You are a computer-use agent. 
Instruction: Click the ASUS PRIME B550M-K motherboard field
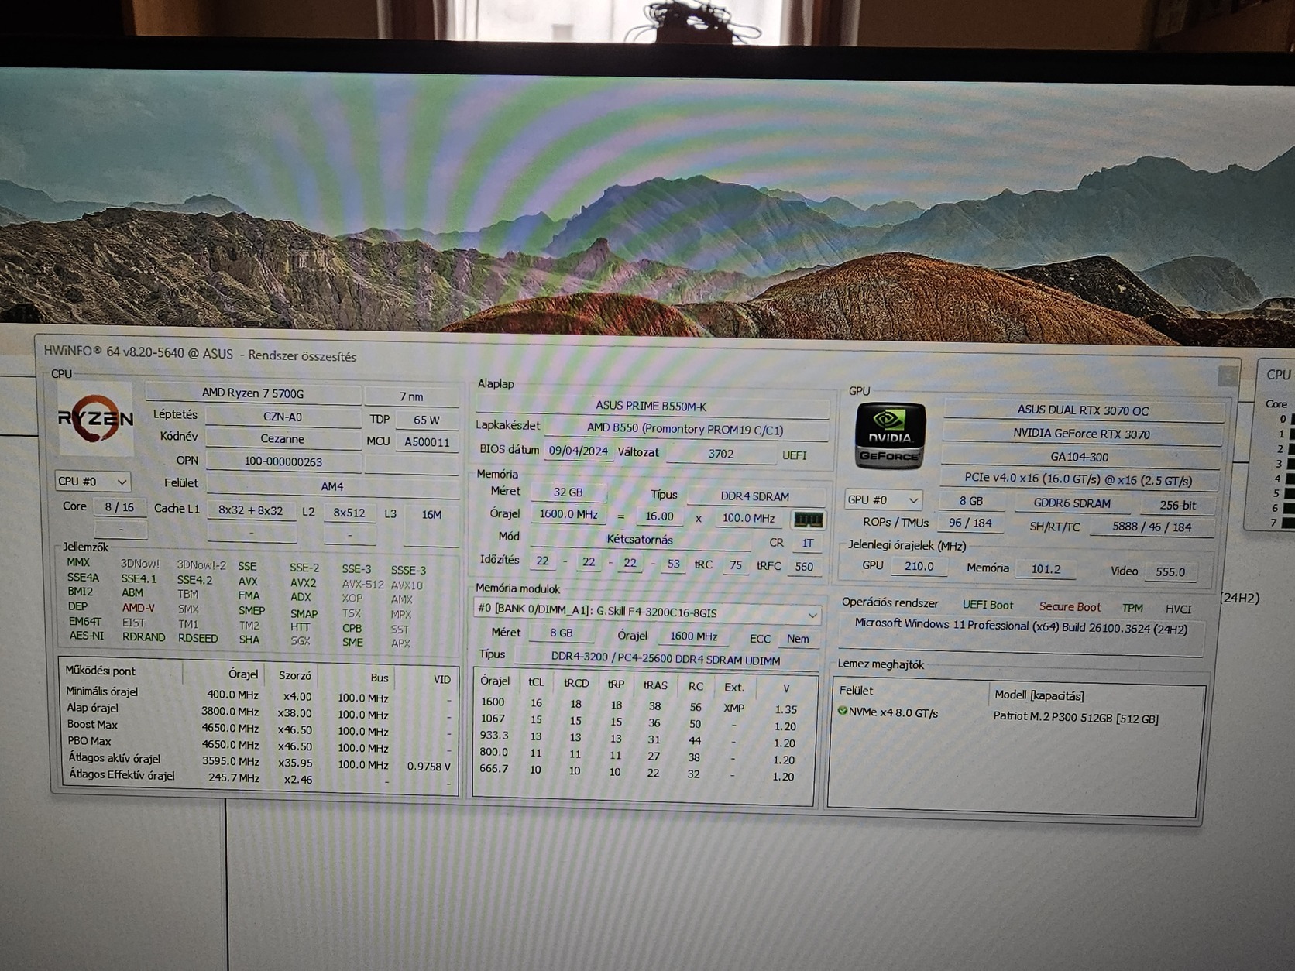tap(651, 406)
